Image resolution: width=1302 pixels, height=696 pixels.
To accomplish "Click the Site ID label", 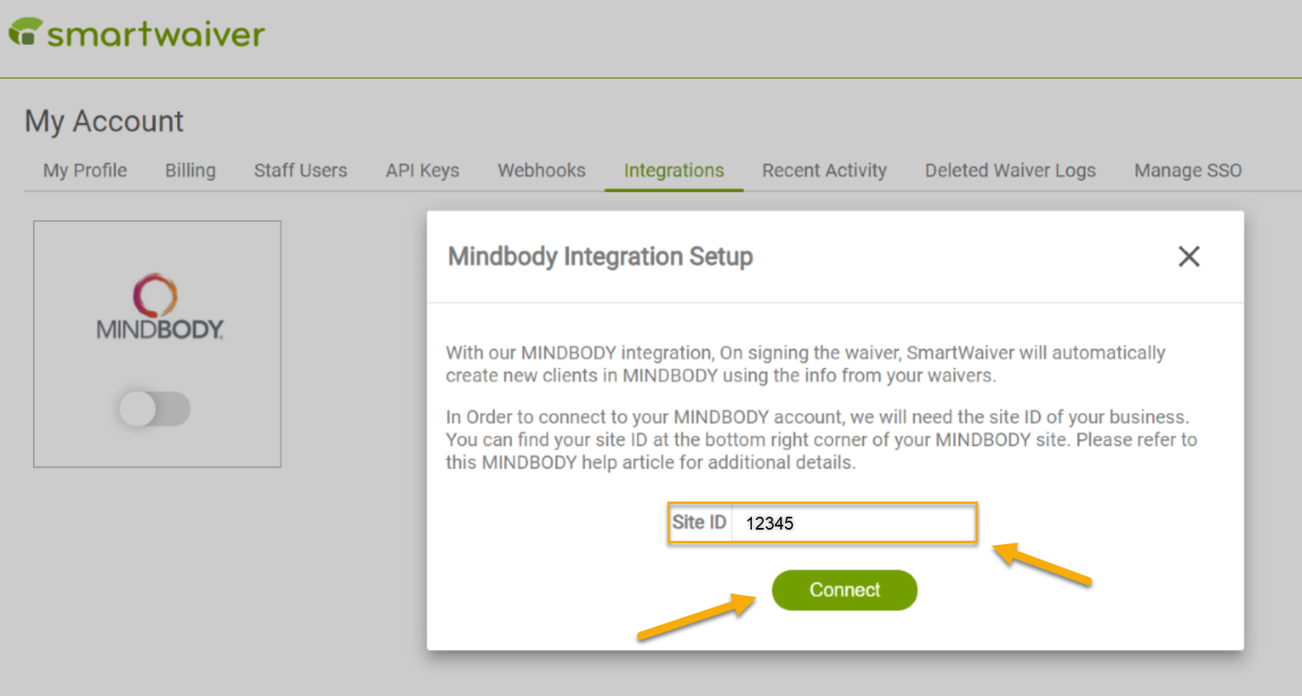I will coord(700,522).
